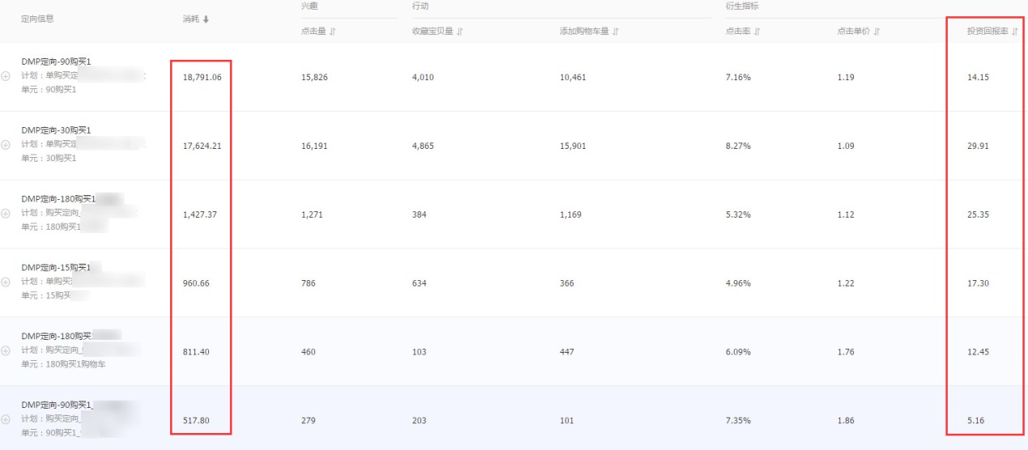
Task: Click the sort icon beside 收藏宝贝量
Action: pyautogui.click(x=460, y=32)
